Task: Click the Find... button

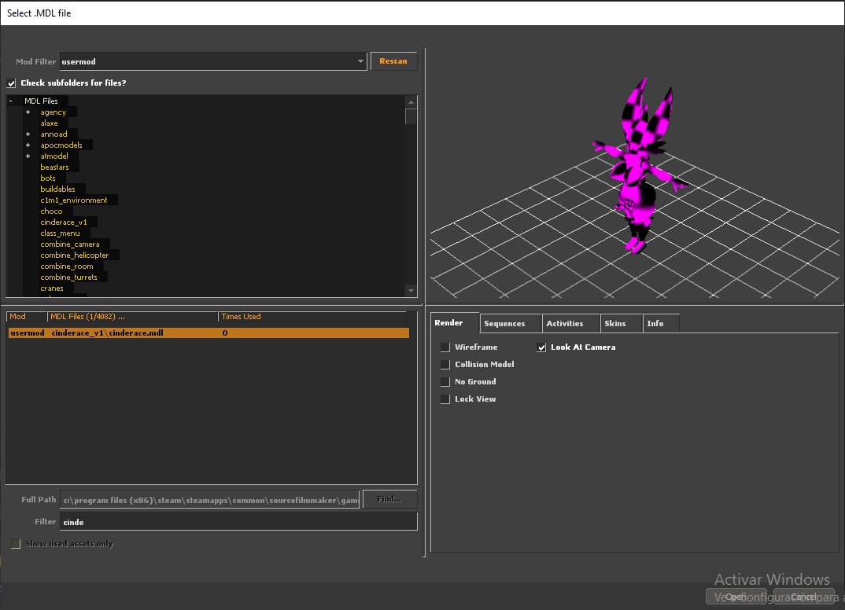Action: click(389, 499)
